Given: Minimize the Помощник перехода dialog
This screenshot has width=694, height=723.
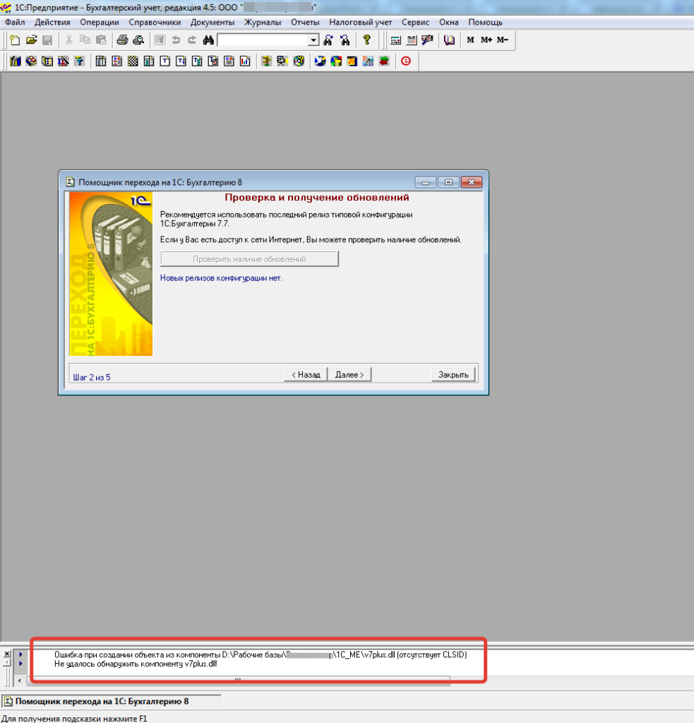Looking at the screenshot, I should (425, 182).
